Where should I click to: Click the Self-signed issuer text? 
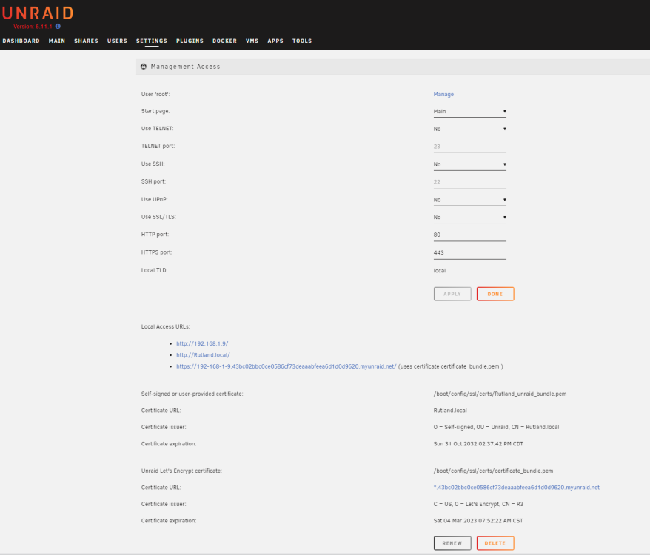coord(496,427)
